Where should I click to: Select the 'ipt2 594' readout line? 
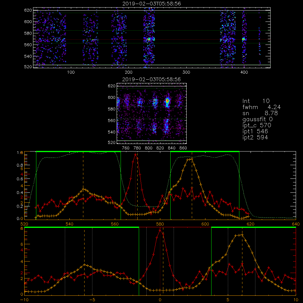pyautogui.click(x=255, y=137)
